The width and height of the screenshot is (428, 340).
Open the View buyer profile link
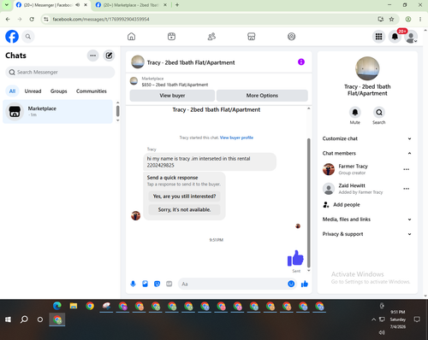tap(236, 138)
